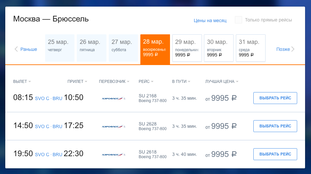Select the 25 мар. четверг date tab
The height and width of the screenshot is (174, 311).
point(60,48)
